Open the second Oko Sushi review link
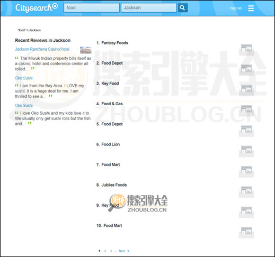 24,105
